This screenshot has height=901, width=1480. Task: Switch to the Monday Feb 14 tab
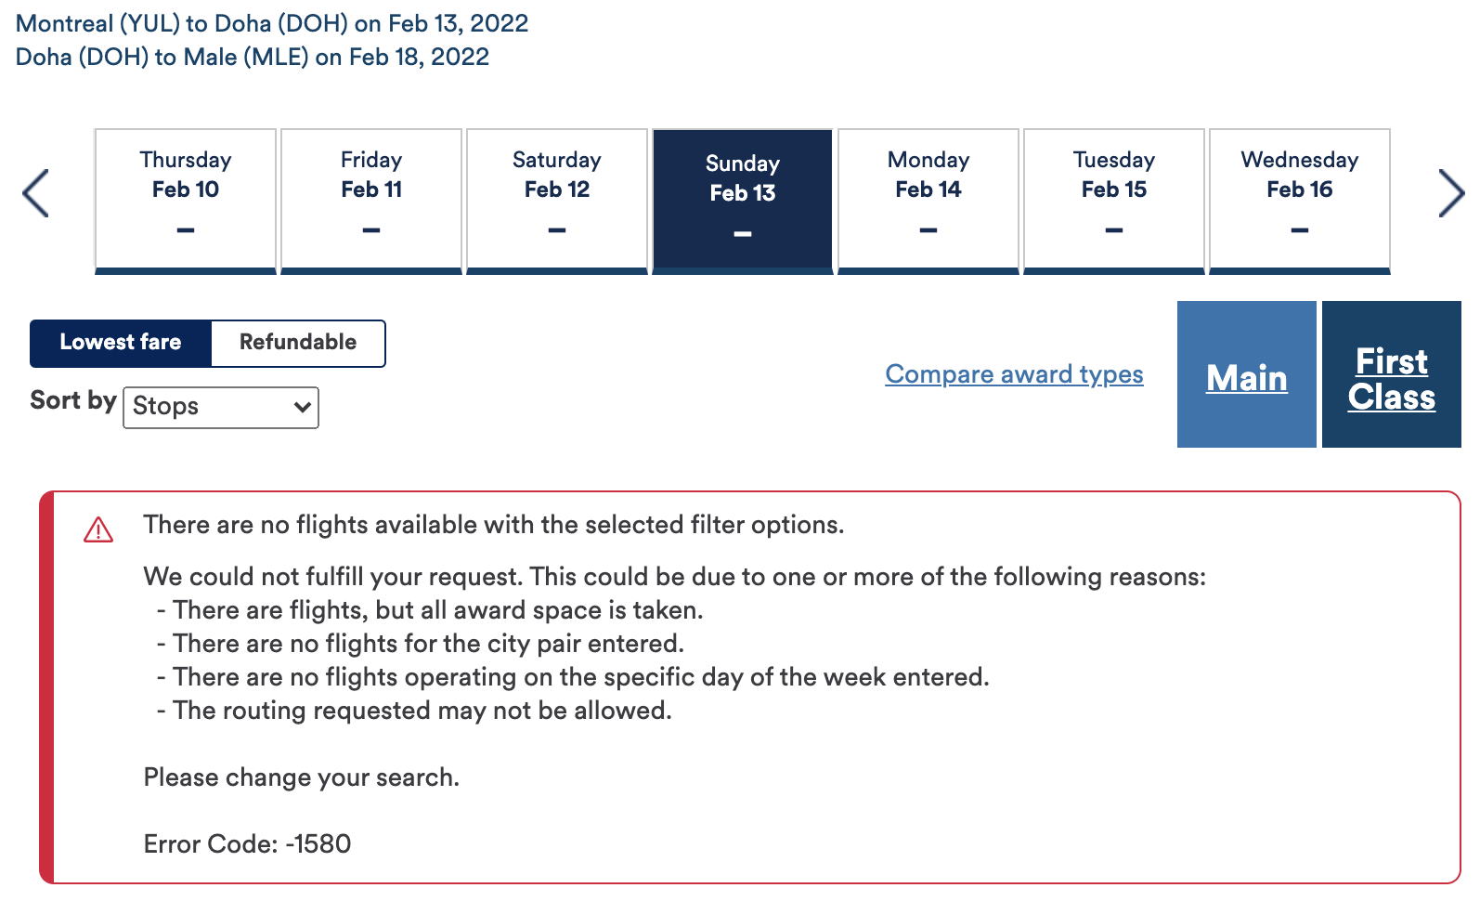[x=928, y=199]
